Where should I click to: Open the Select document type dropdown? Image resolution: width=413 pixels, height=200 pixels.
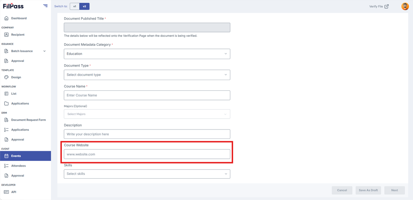point(147,75)
